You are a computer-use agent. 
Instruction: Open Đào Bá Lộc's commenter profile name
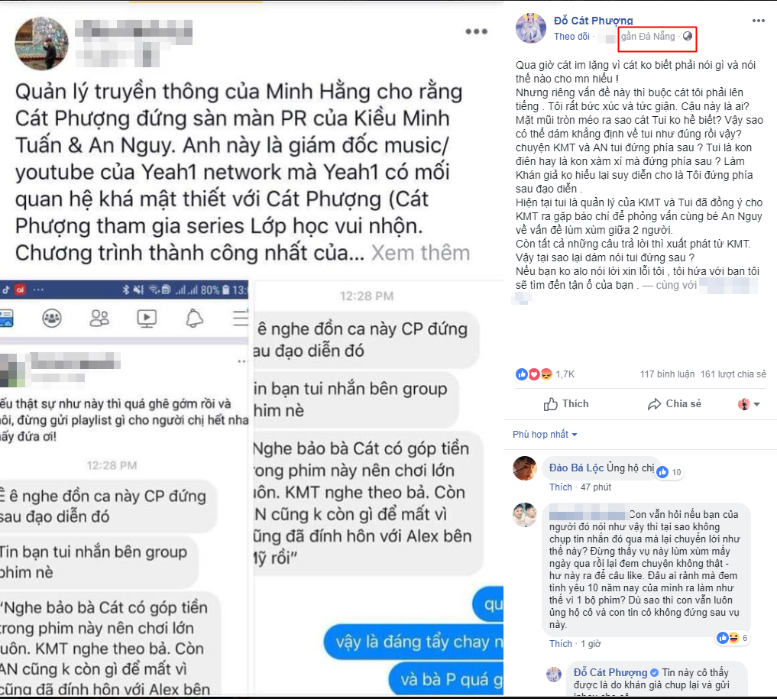point(576,468)
